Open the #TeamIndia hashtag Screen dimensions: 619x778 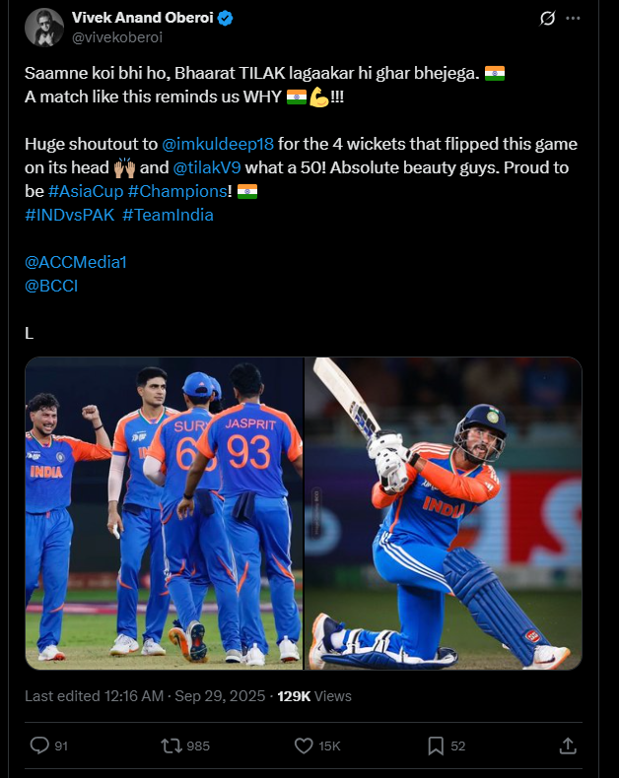tap(168, 215)
